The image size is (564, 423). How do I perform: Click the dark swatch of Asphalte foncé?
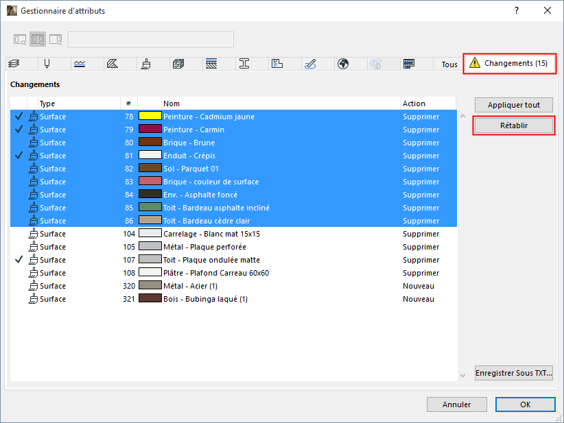pyautogui.click(x=150, y=194)
